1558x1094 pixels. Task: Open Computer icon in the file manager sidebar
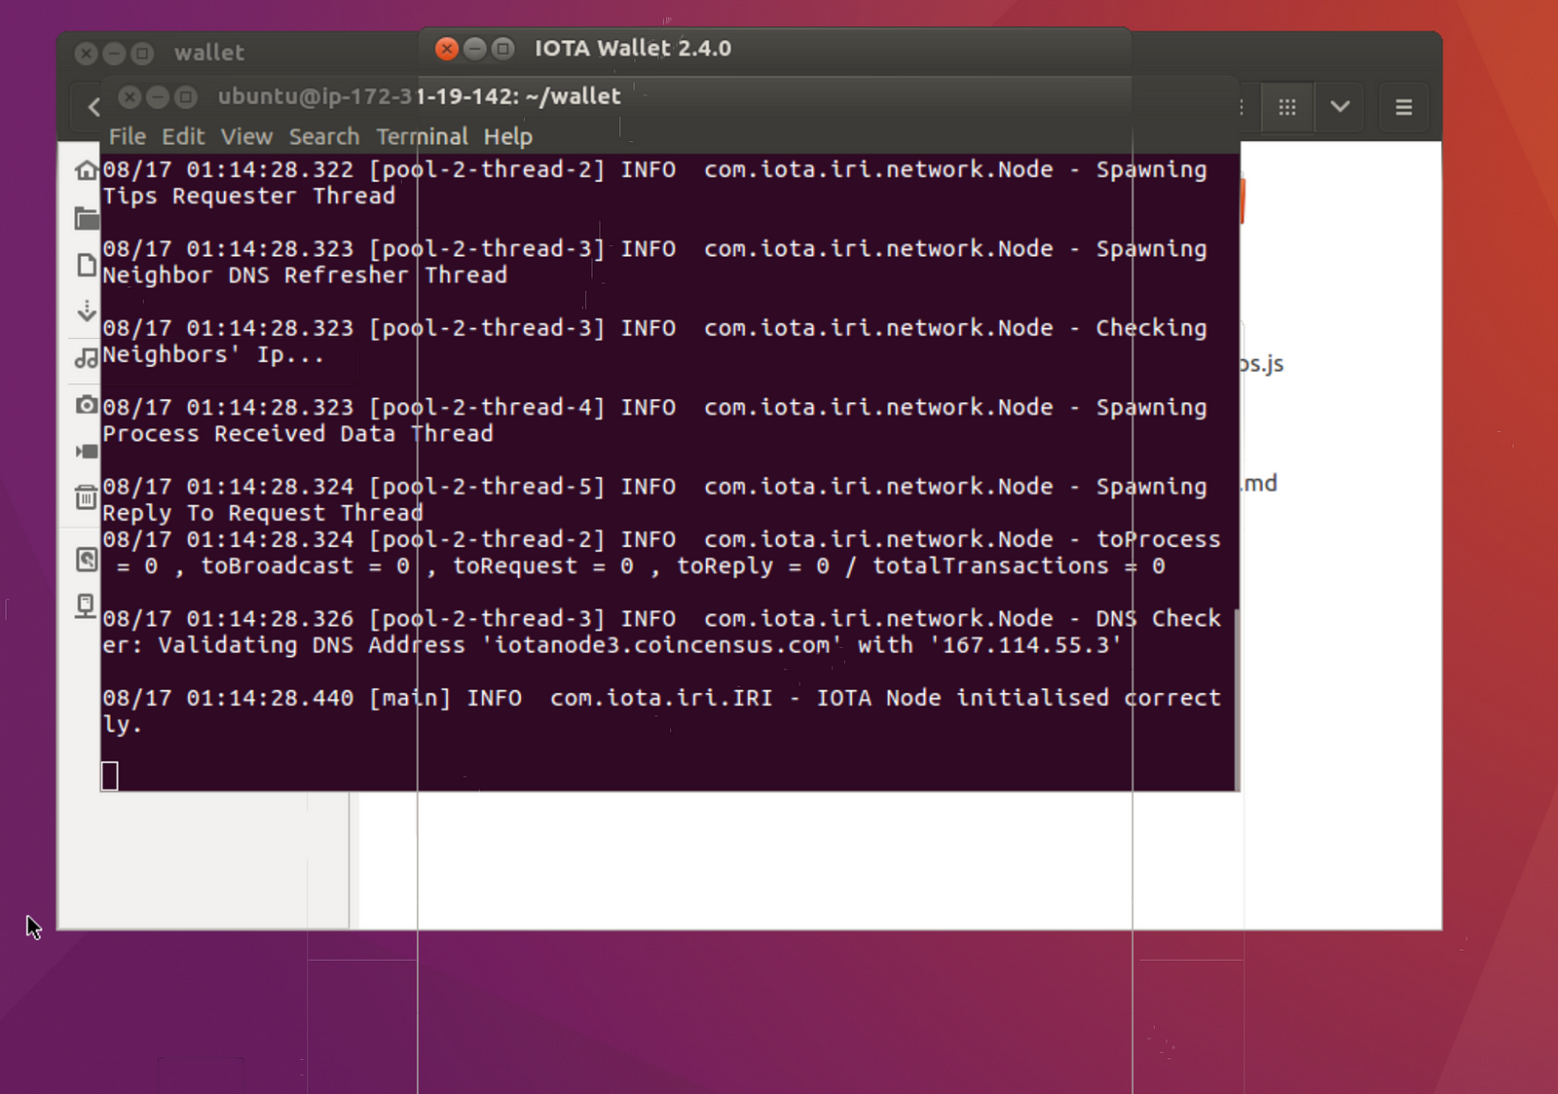pos(86,606)
